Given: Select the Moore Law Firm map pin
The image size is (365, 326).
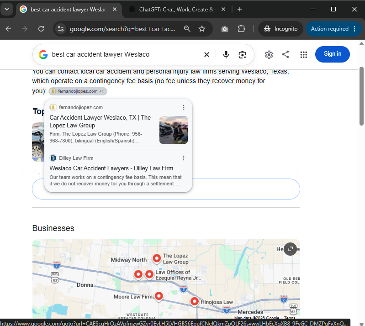Looking at the screenshot, I should point(159,296).
